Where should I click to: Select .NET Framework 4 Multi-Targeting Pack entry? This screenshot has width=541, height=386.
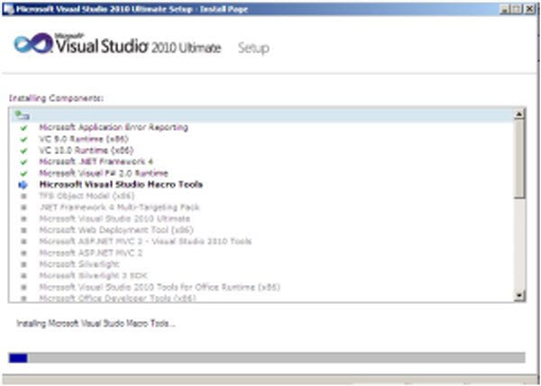coord(120,207)
